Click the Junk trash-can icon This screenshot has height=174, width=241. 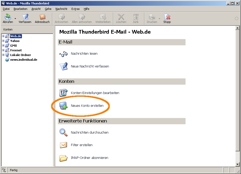[136, 17]
